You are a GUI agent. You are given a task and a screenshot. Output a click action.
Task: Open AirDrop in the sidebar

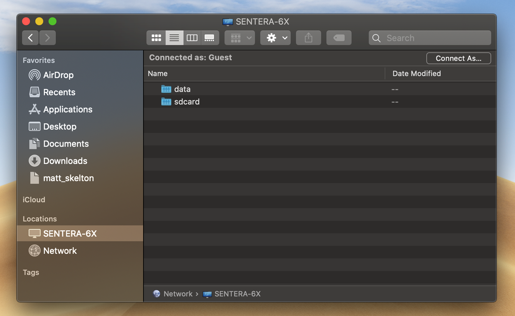58,75
